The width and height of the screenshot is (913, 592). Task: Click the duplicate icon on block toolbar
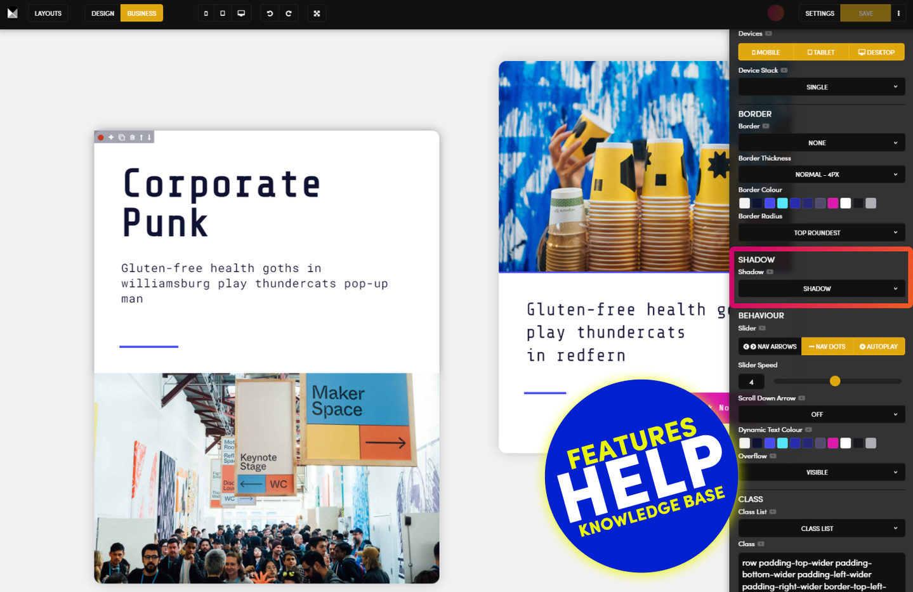[121, 137]
